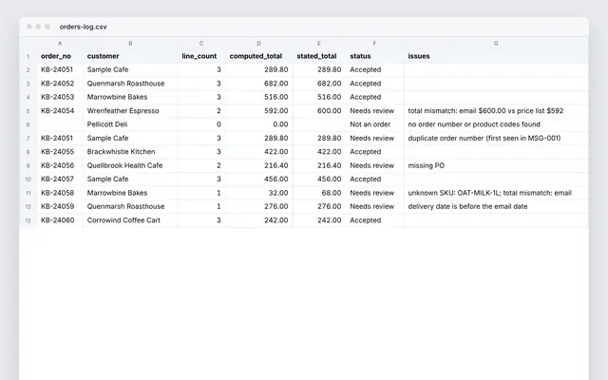Select column C header
The height and width of the screenshot is (380, 608).
click(201, 44)
